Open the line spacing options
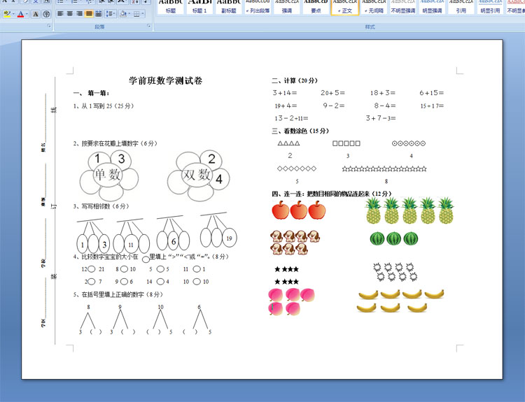The width and height of the screenshot is (525, 402). pos(110,14)
